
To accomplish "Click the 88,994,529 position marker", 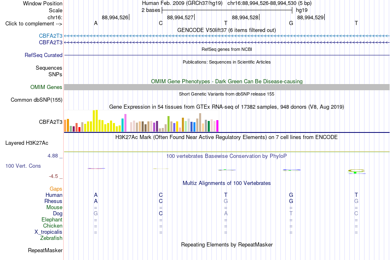I will (x=311, y=17).
